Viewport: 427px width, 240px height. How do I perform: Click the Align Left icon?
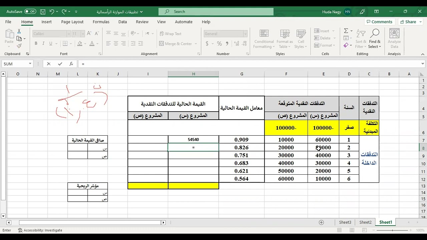(108, 44)
